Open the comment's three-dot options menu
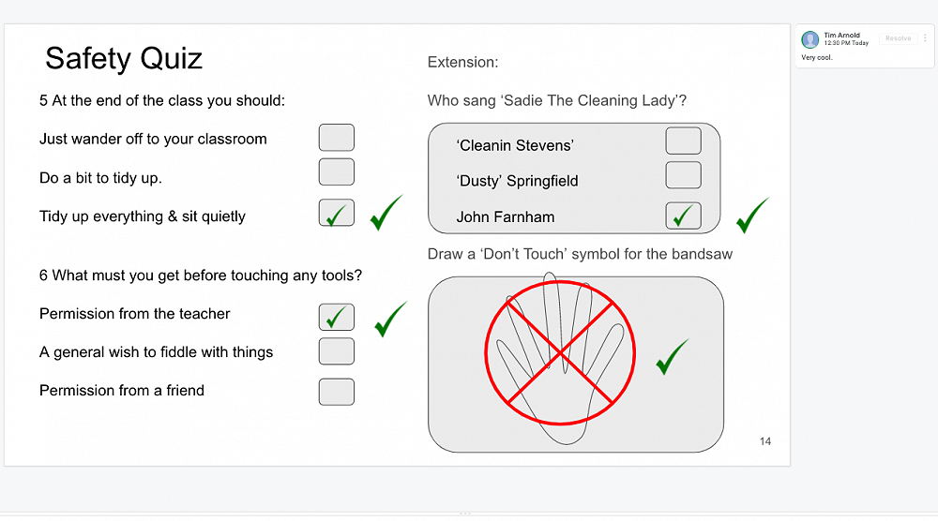This screenshot has height=521, width=938. (925, 38)
